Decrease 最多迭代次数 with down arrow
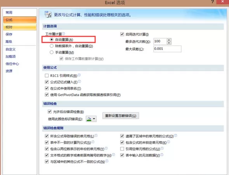 tap(169, 43)
